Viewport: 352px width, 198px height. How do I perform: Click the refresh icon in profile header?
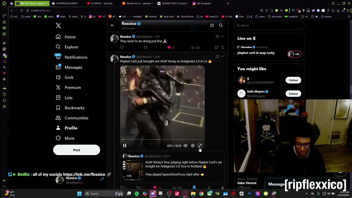212,25
